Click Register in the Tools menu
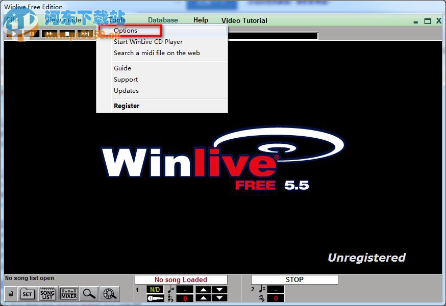Viewport: 446px width, 306px height. (126, 106)
